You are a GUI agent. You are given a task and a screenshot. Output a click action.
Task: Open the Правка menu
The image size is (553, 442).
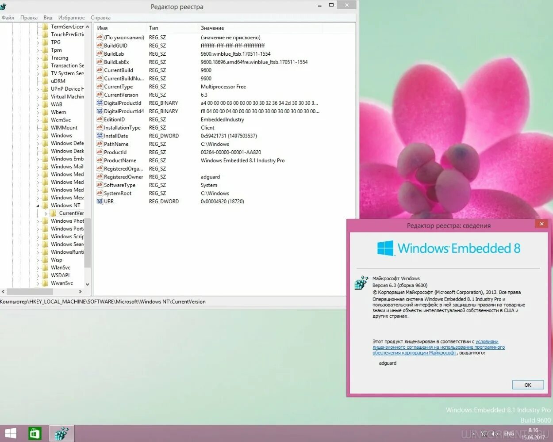[29, 18]
